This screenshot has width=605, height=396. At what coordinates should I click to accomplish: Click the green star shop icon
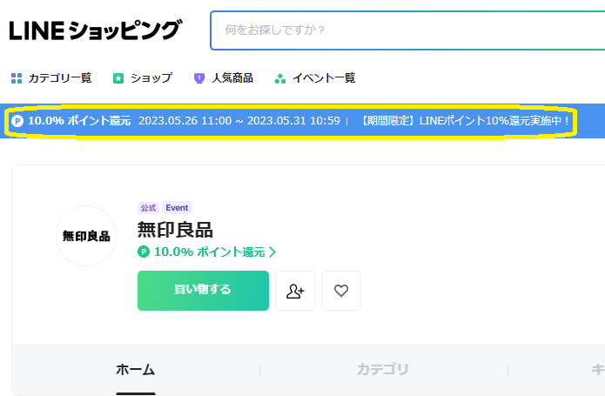point(118,78)
